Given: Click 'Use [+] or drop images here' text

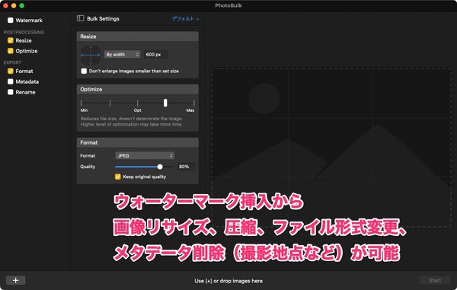Looking at the screenshot, I should click(228, 281).
